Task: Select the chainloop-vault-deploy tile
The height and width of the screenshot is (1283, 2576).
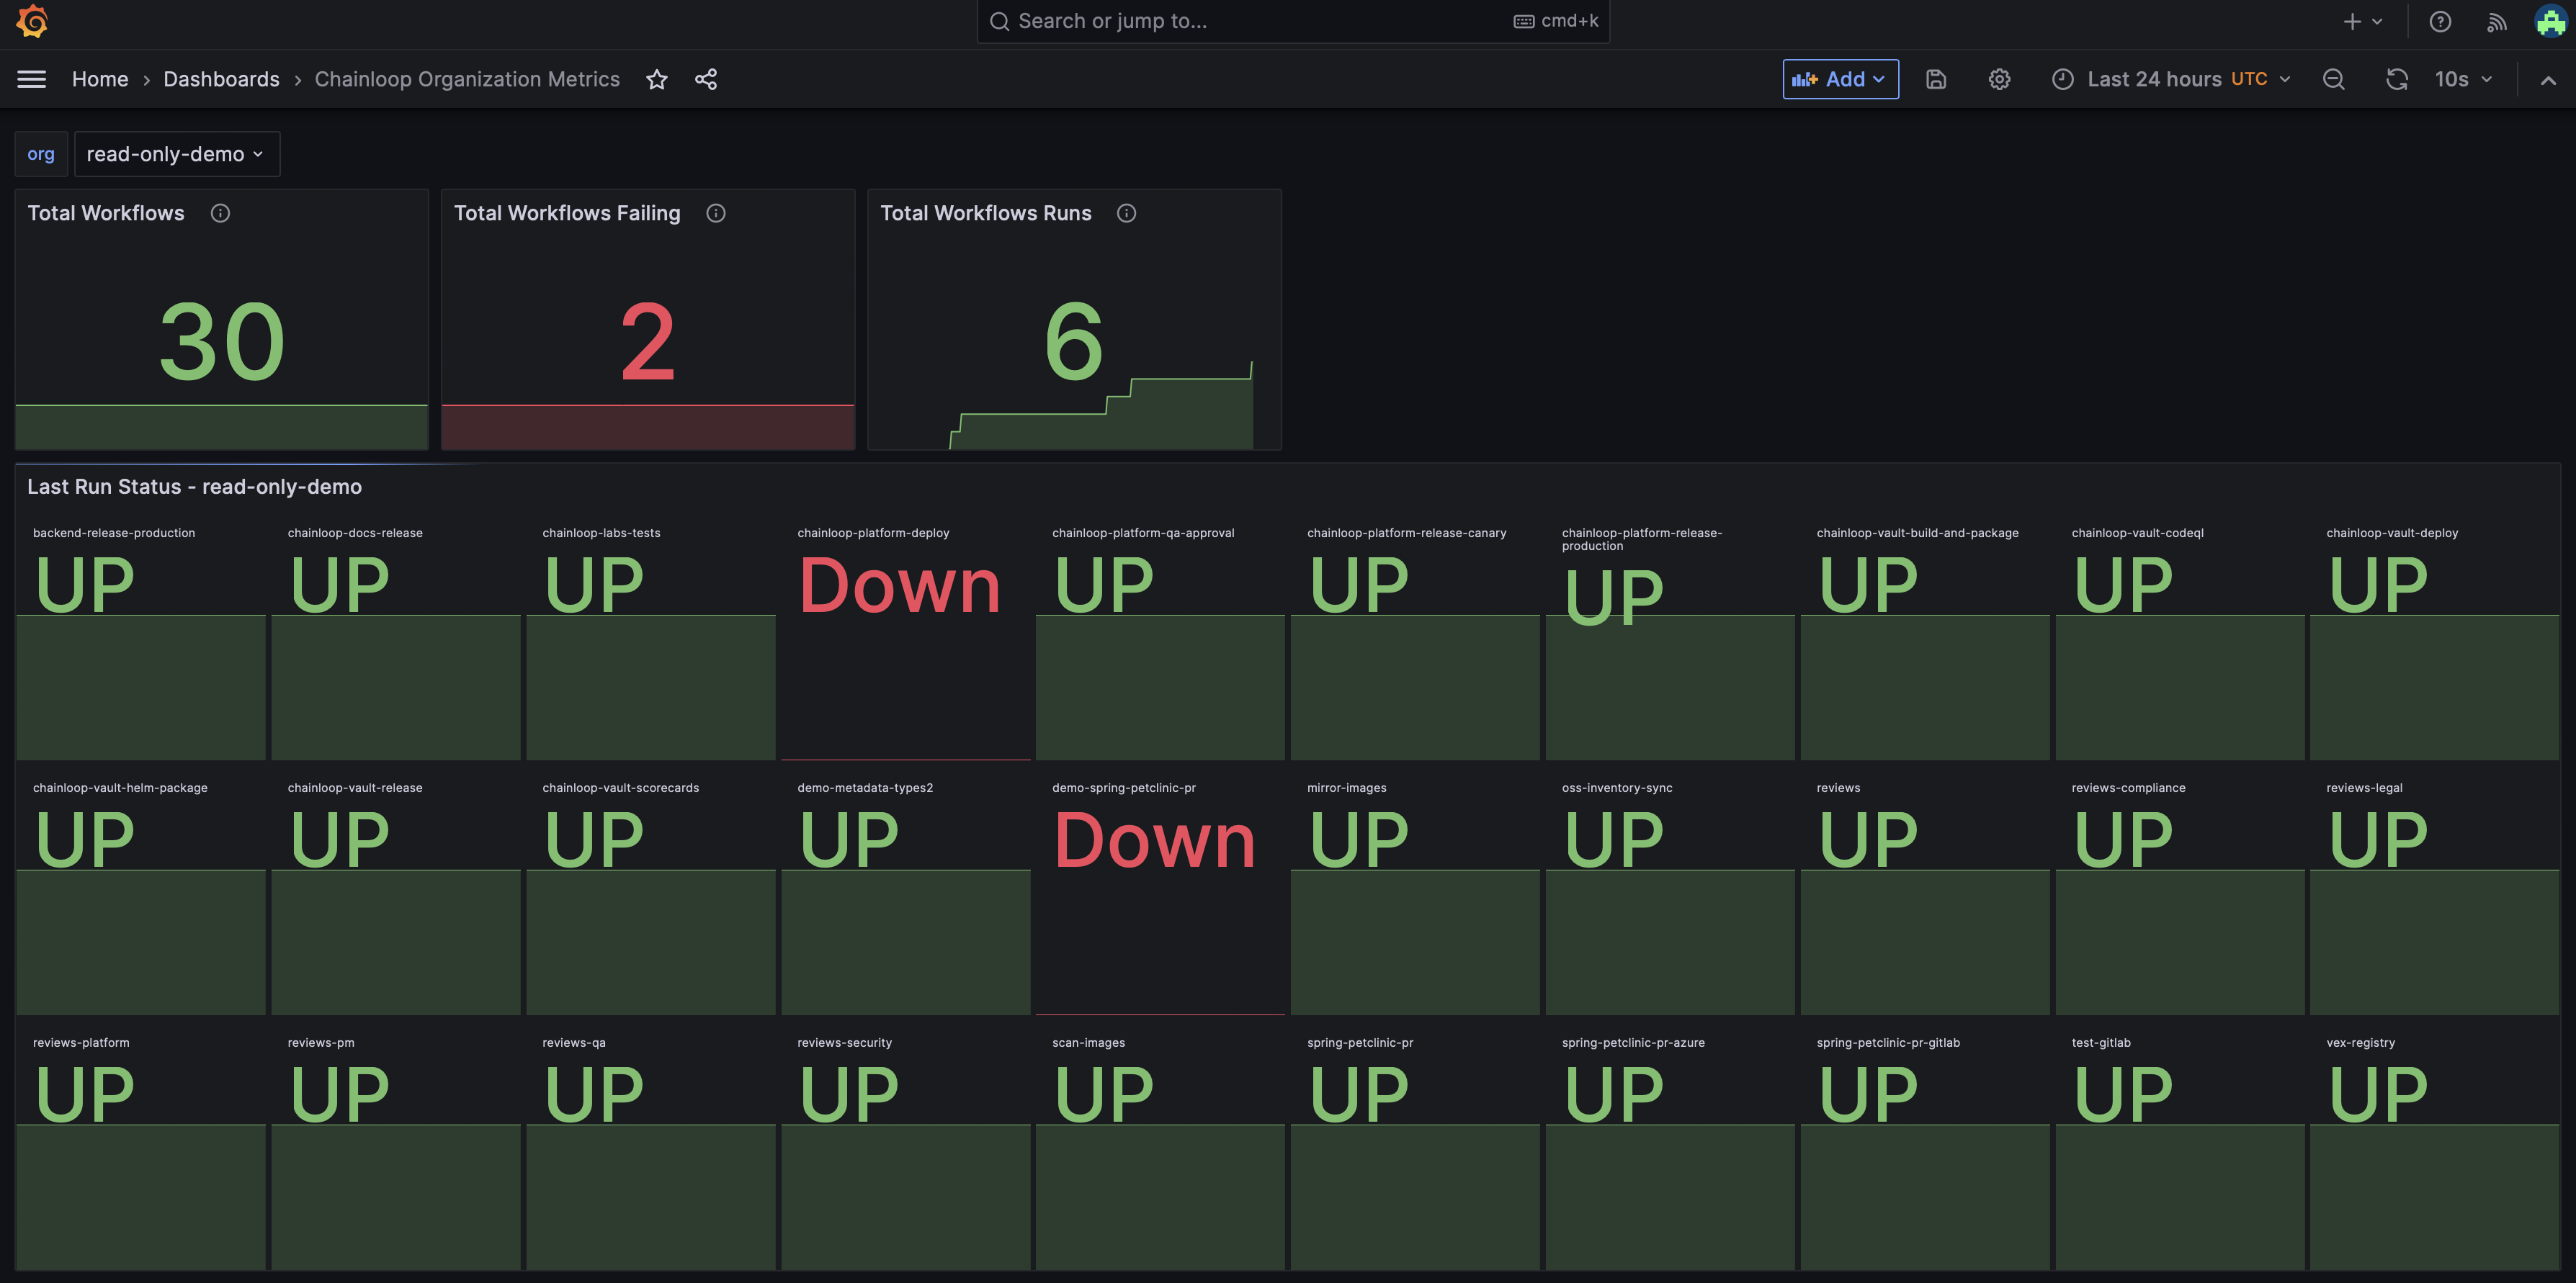Action: click(x=2435, y=639)
